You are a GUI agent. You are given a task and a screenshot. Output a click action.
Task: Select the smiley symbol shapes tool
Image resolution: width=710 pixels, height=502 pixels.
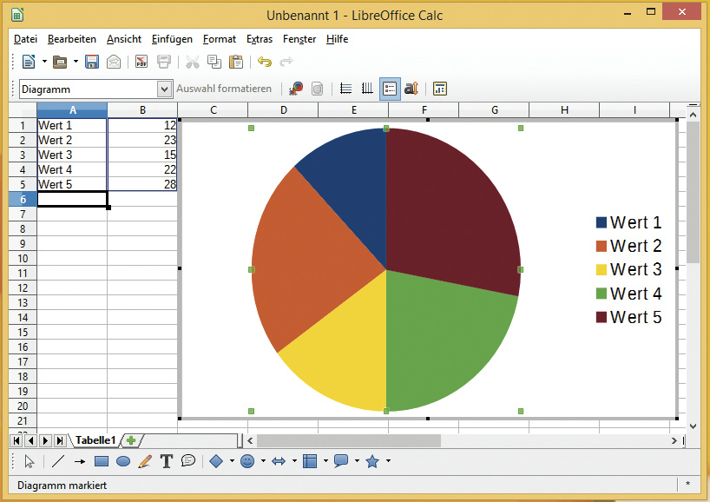coord(247,461)
